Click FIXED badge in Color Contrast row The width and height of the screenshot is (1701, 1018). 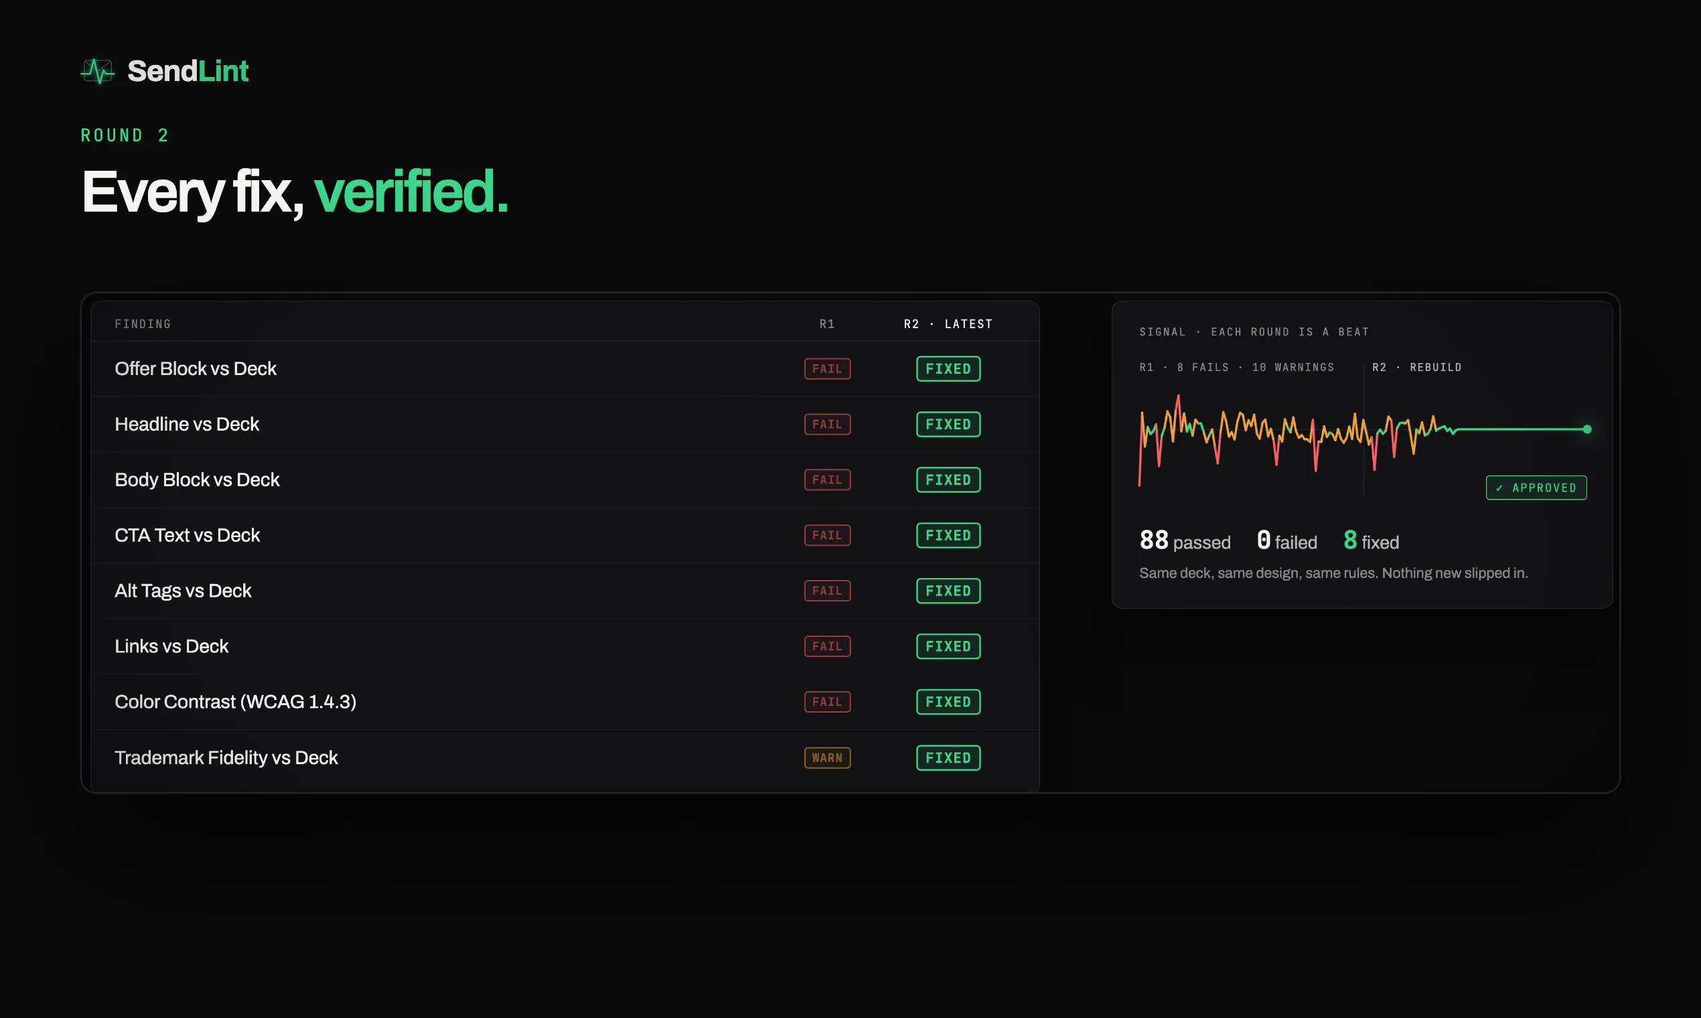tap(948, 703)
